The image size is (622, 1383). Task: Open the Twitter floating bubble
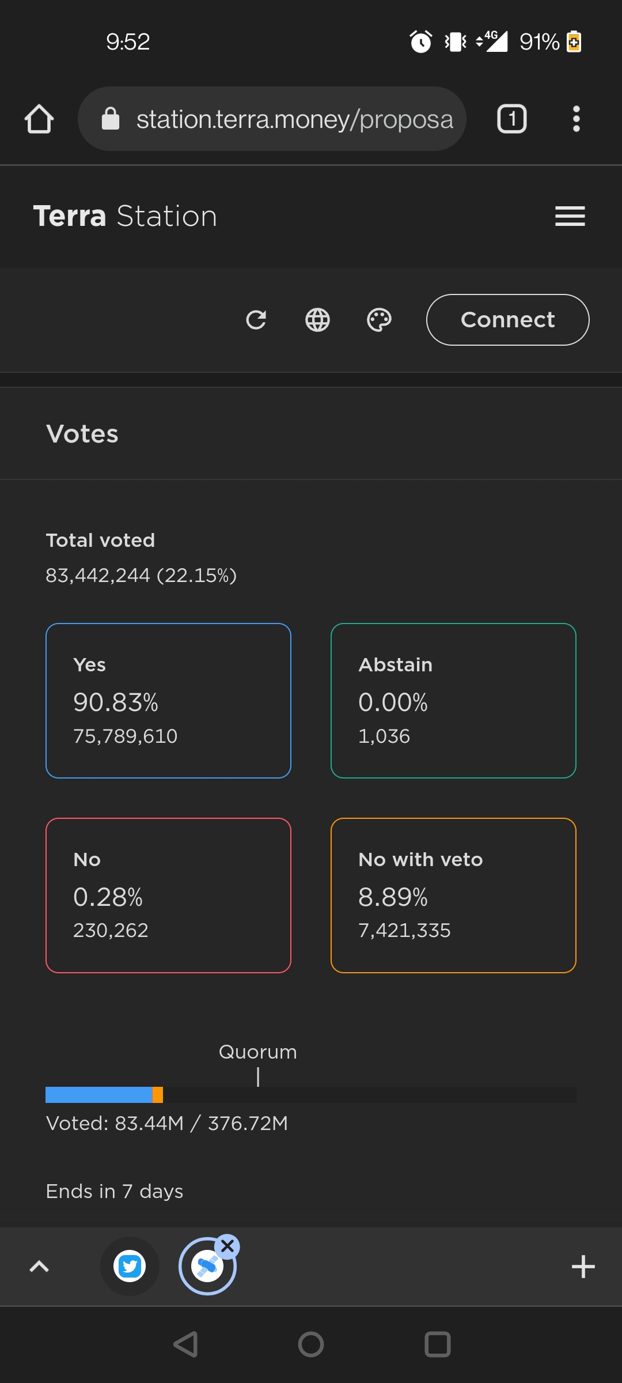coord(130,1267)
